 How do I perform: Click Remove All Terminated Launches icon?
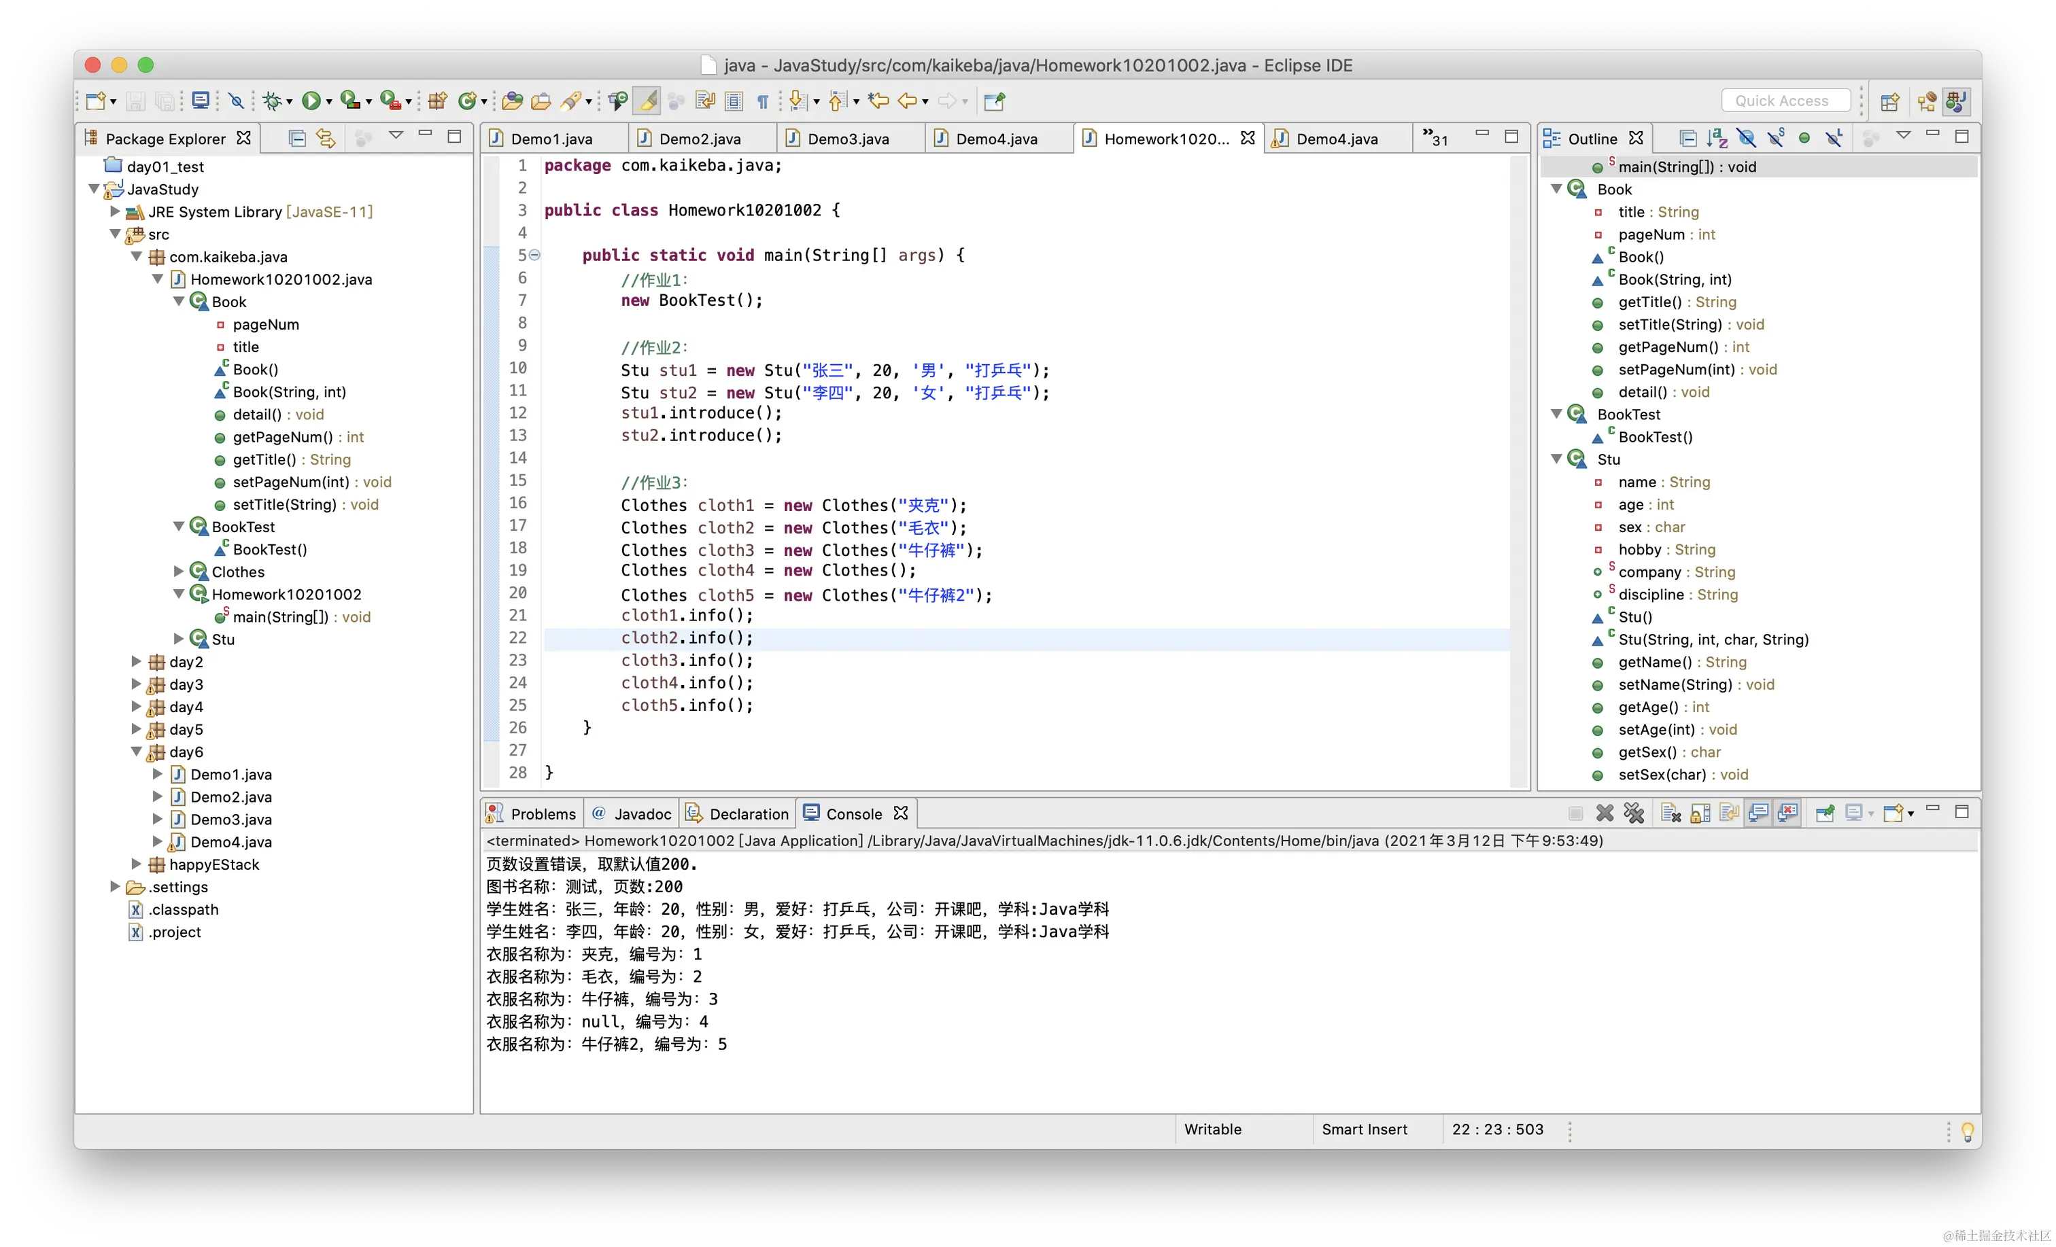coord(1634,813)
